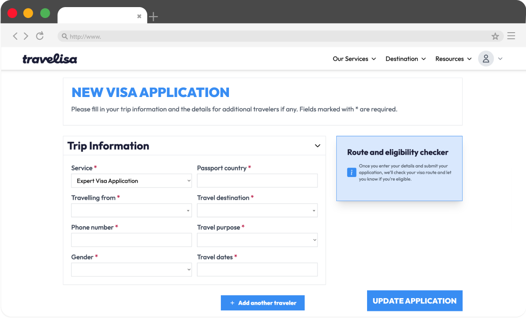Click the browser forward arrow
Viewport: 526px width, 318px height.
(26, 36)
